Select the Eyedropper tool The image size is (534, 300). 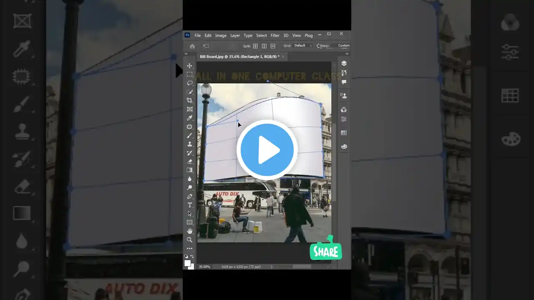[189, 118]
